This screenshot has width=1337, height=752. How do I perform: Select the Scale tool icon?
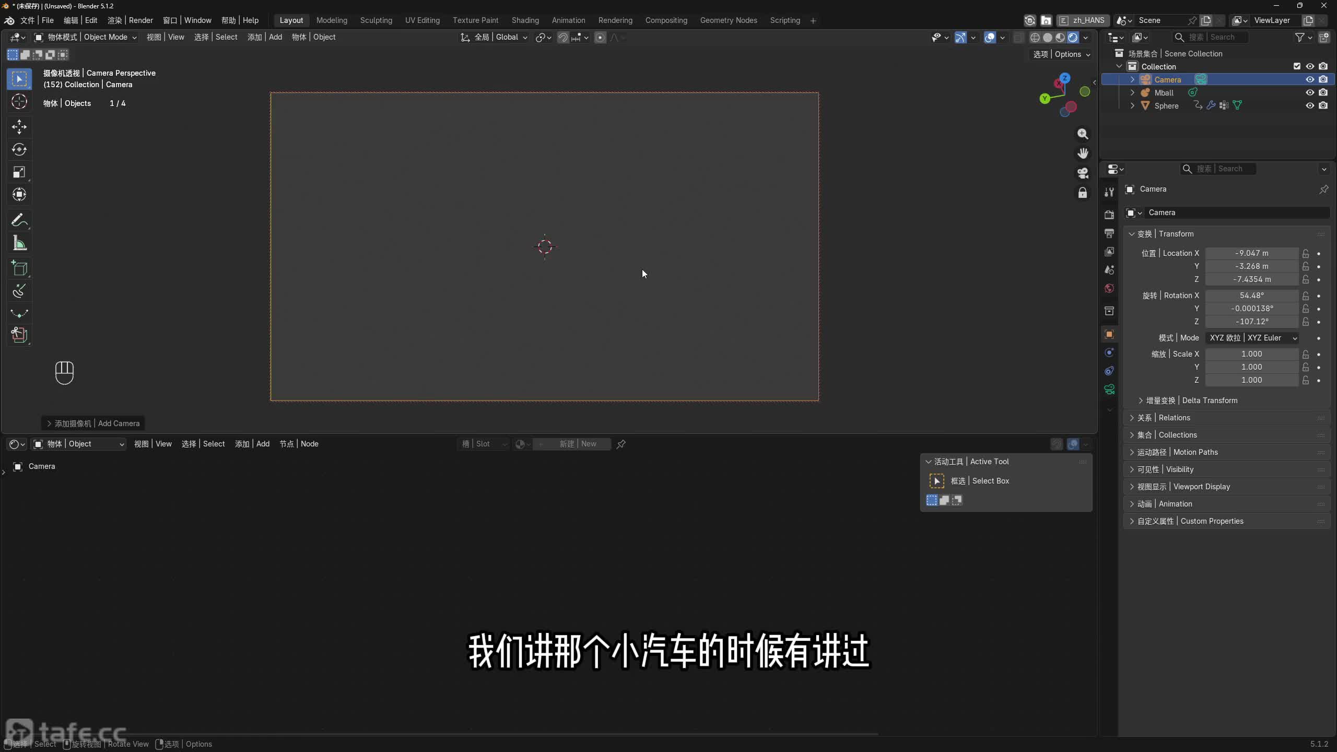[19, 172]
